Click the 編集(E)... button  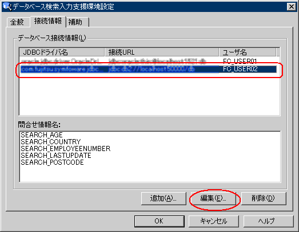(x=213, y=198)
